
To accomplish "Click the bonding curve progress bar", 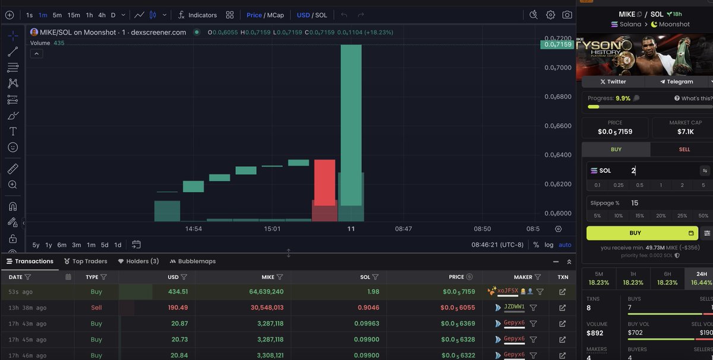I will [650, 107].
